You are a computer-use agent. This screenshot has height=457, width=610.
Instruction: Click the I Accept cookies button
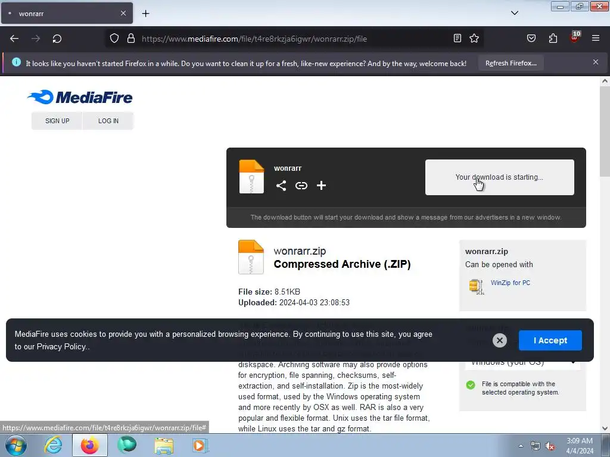pyautogui.click(x=550, y=340)
